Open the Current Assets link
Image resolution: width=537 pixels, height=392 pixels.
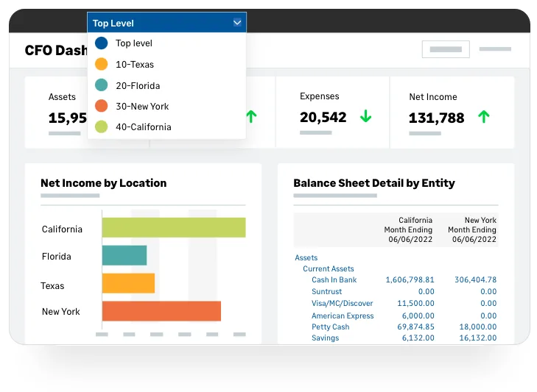[328, 268]
